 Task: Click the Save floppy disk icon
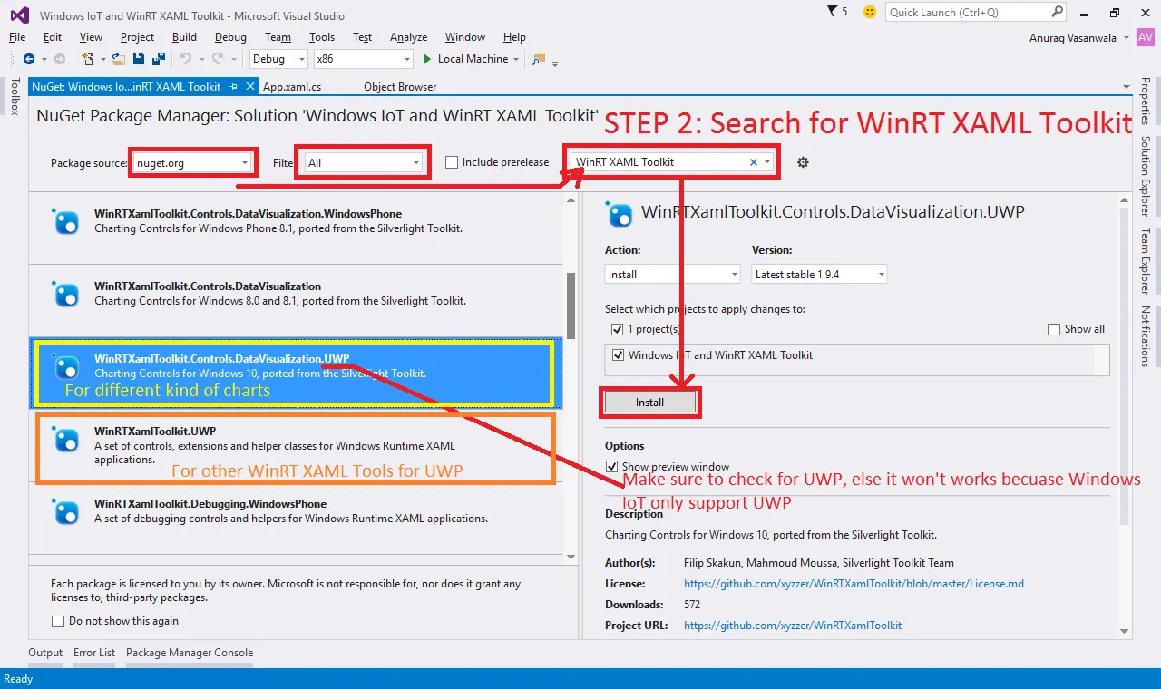[139, 59]
